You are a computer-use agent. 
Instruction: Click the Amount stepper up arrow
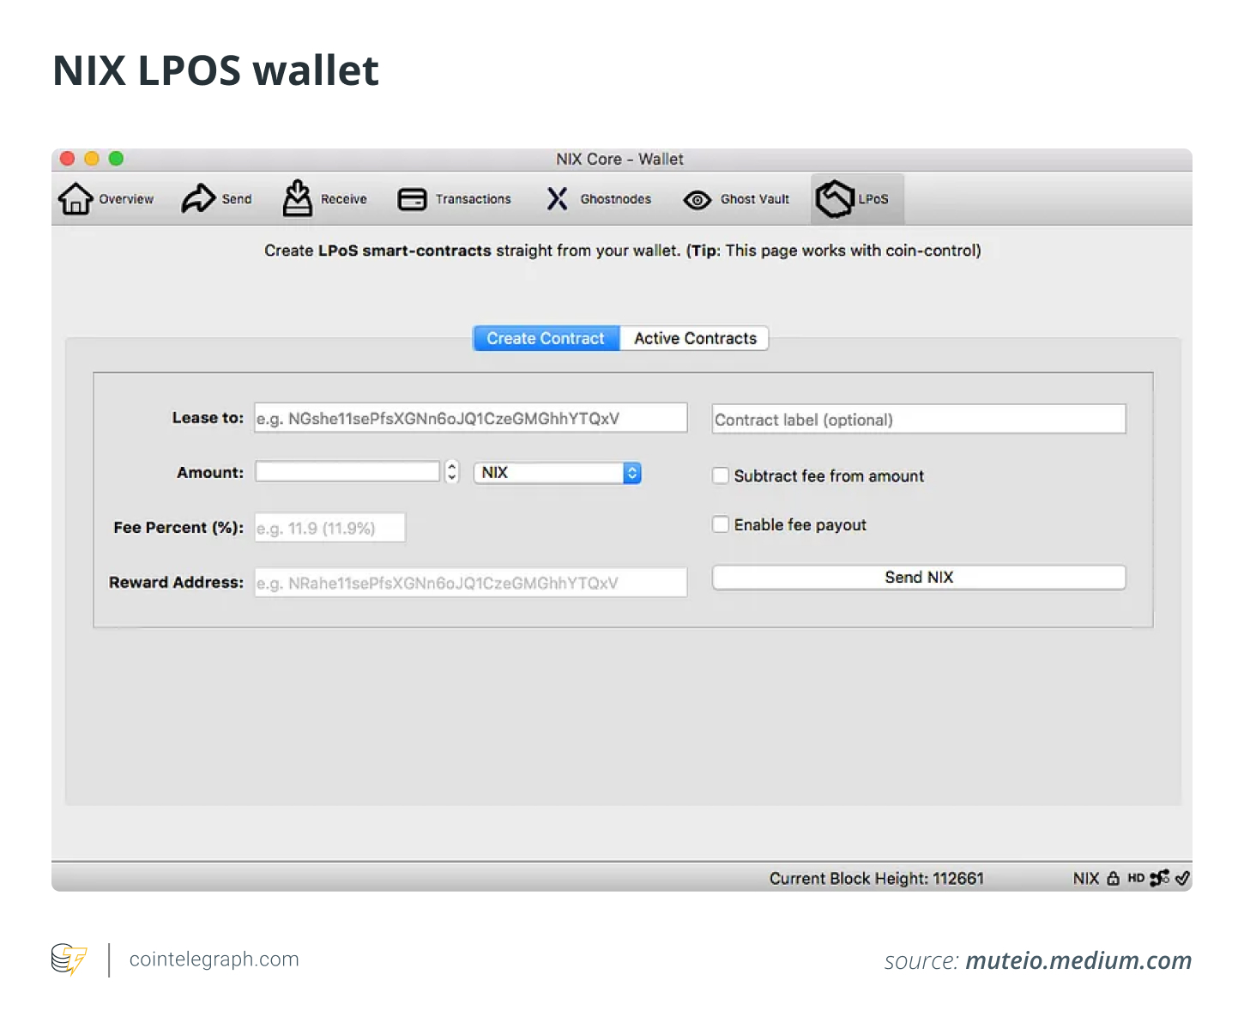[451, 466]
